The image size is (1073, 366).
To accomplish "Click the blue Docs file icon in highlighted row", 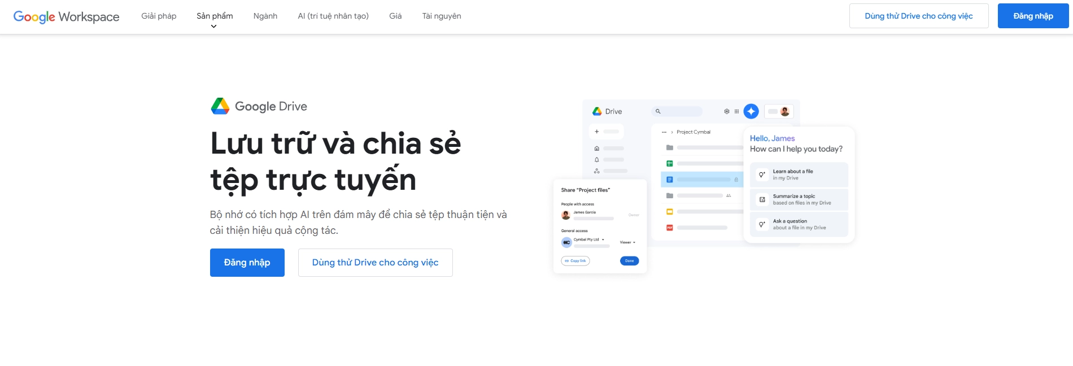I will pos(670,180).
